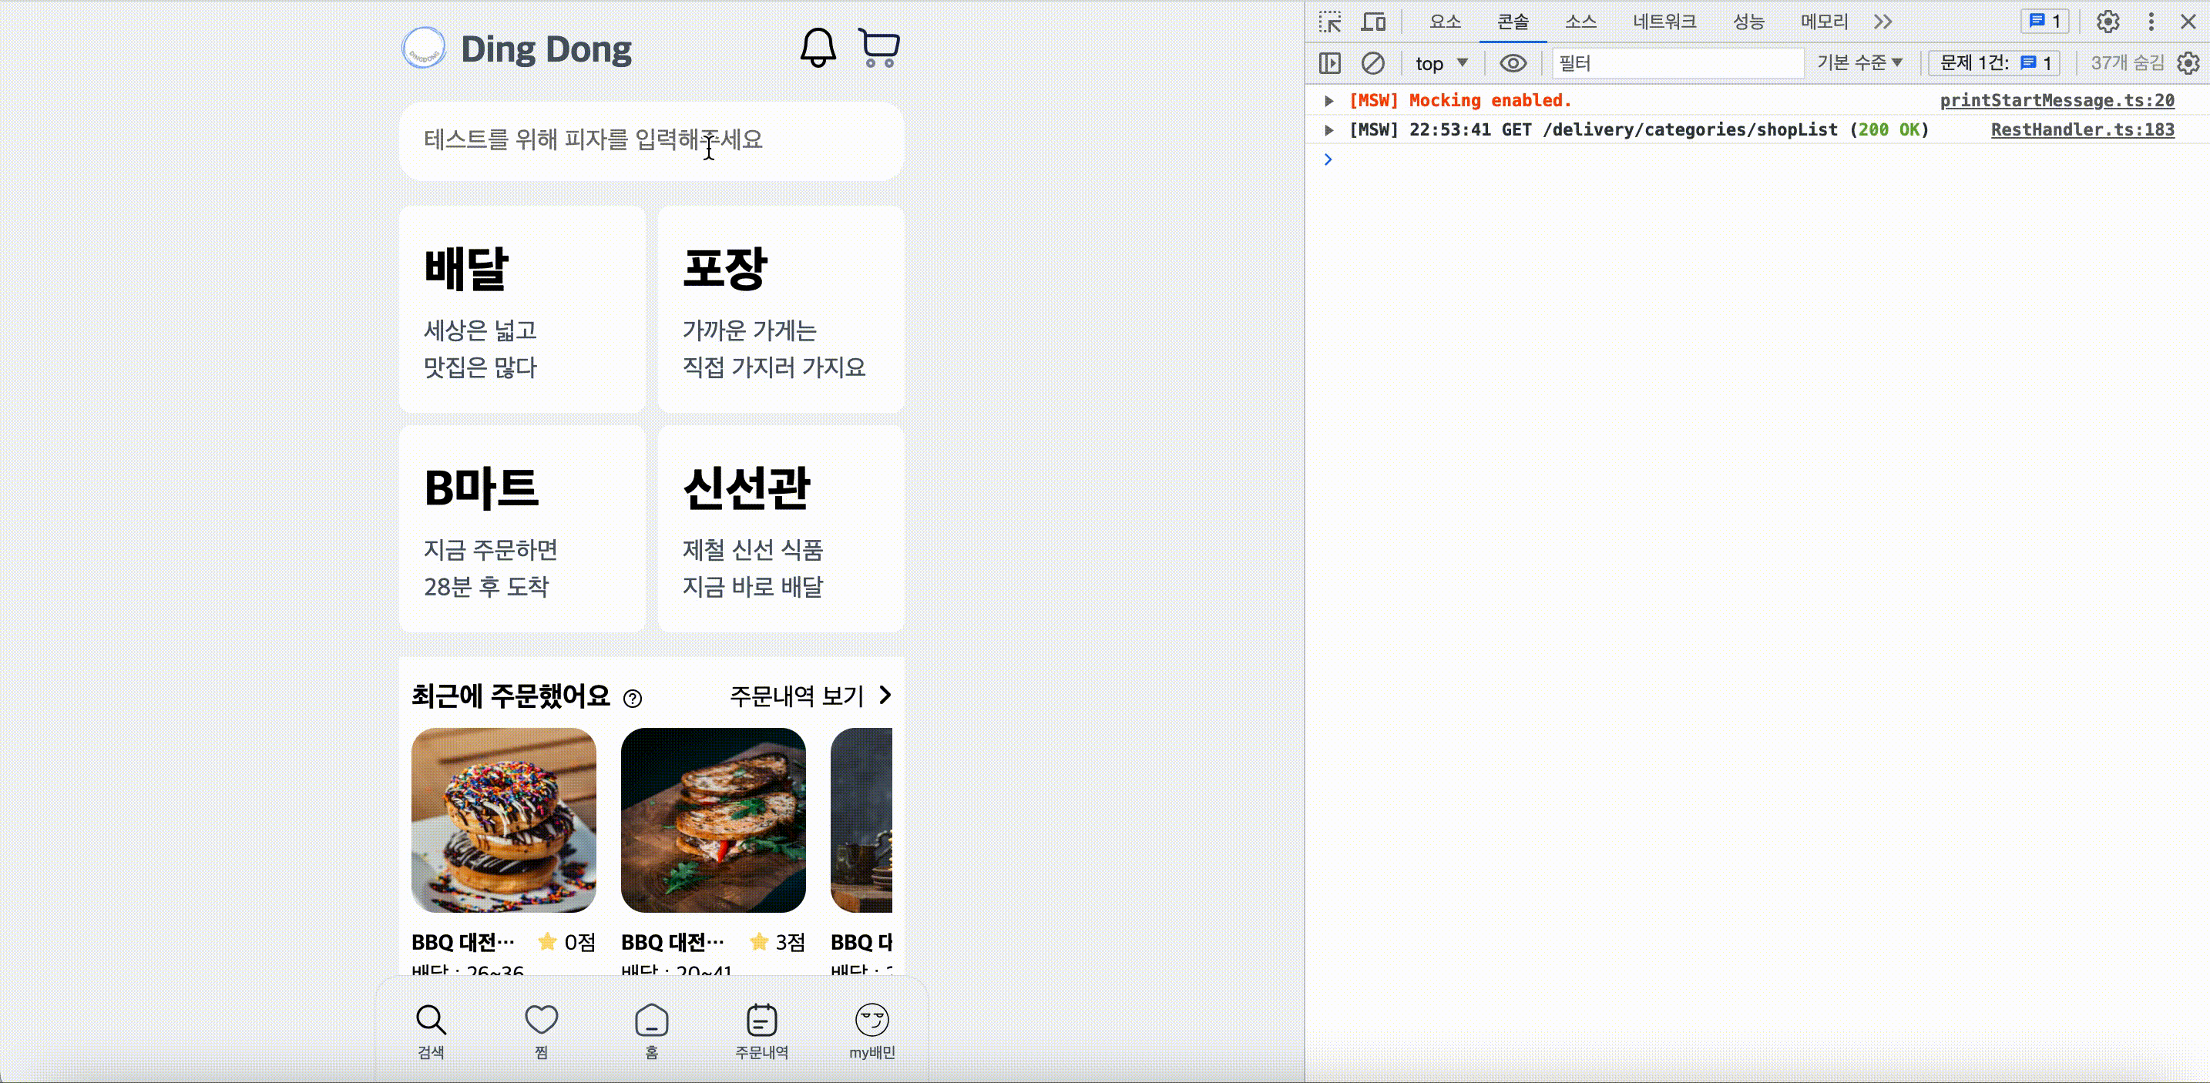Open the notification bell icon
The width and height of the screenshot is (2210, 1083).
(818, 47)
